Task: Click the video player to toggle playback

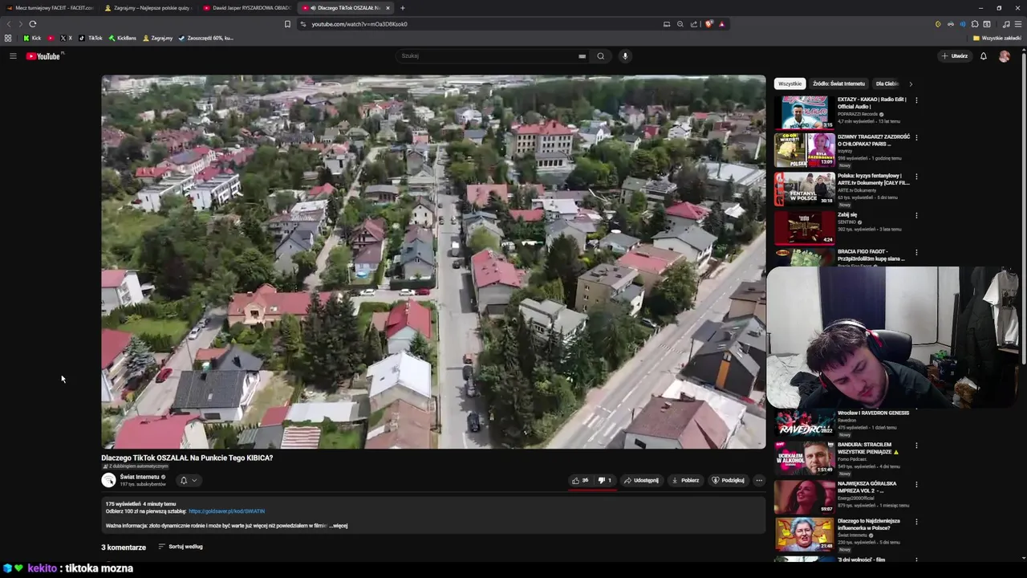Action: coord(433,262)
